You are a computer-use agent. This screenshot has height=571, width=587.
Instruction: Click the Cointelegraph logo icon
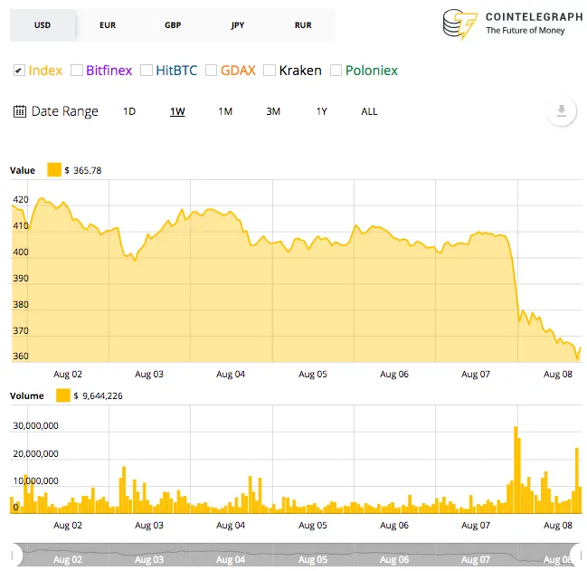point(460,24)
